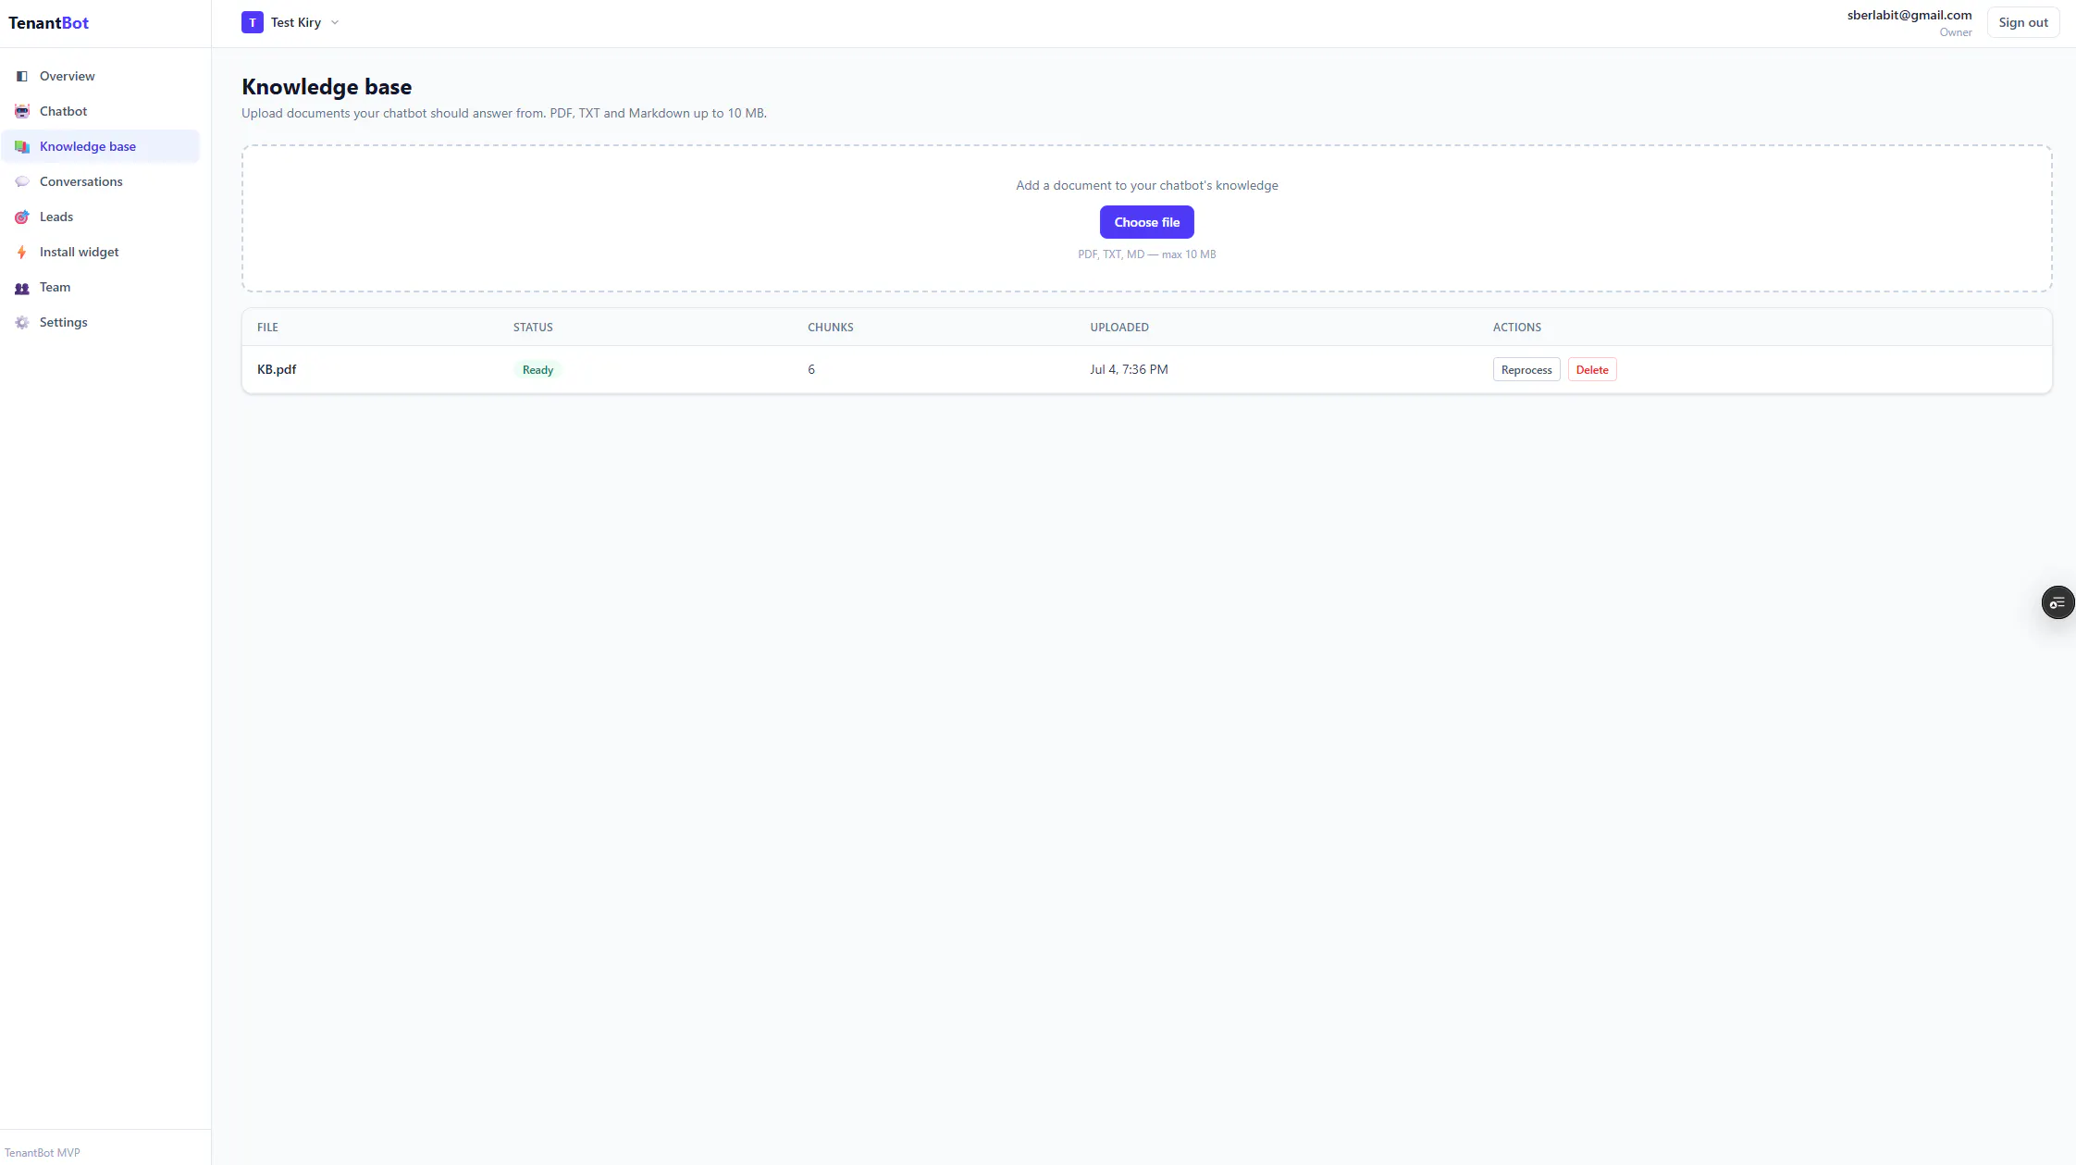Click the chunks value 6
2076x1165 pixels.
tap(811, 369)
